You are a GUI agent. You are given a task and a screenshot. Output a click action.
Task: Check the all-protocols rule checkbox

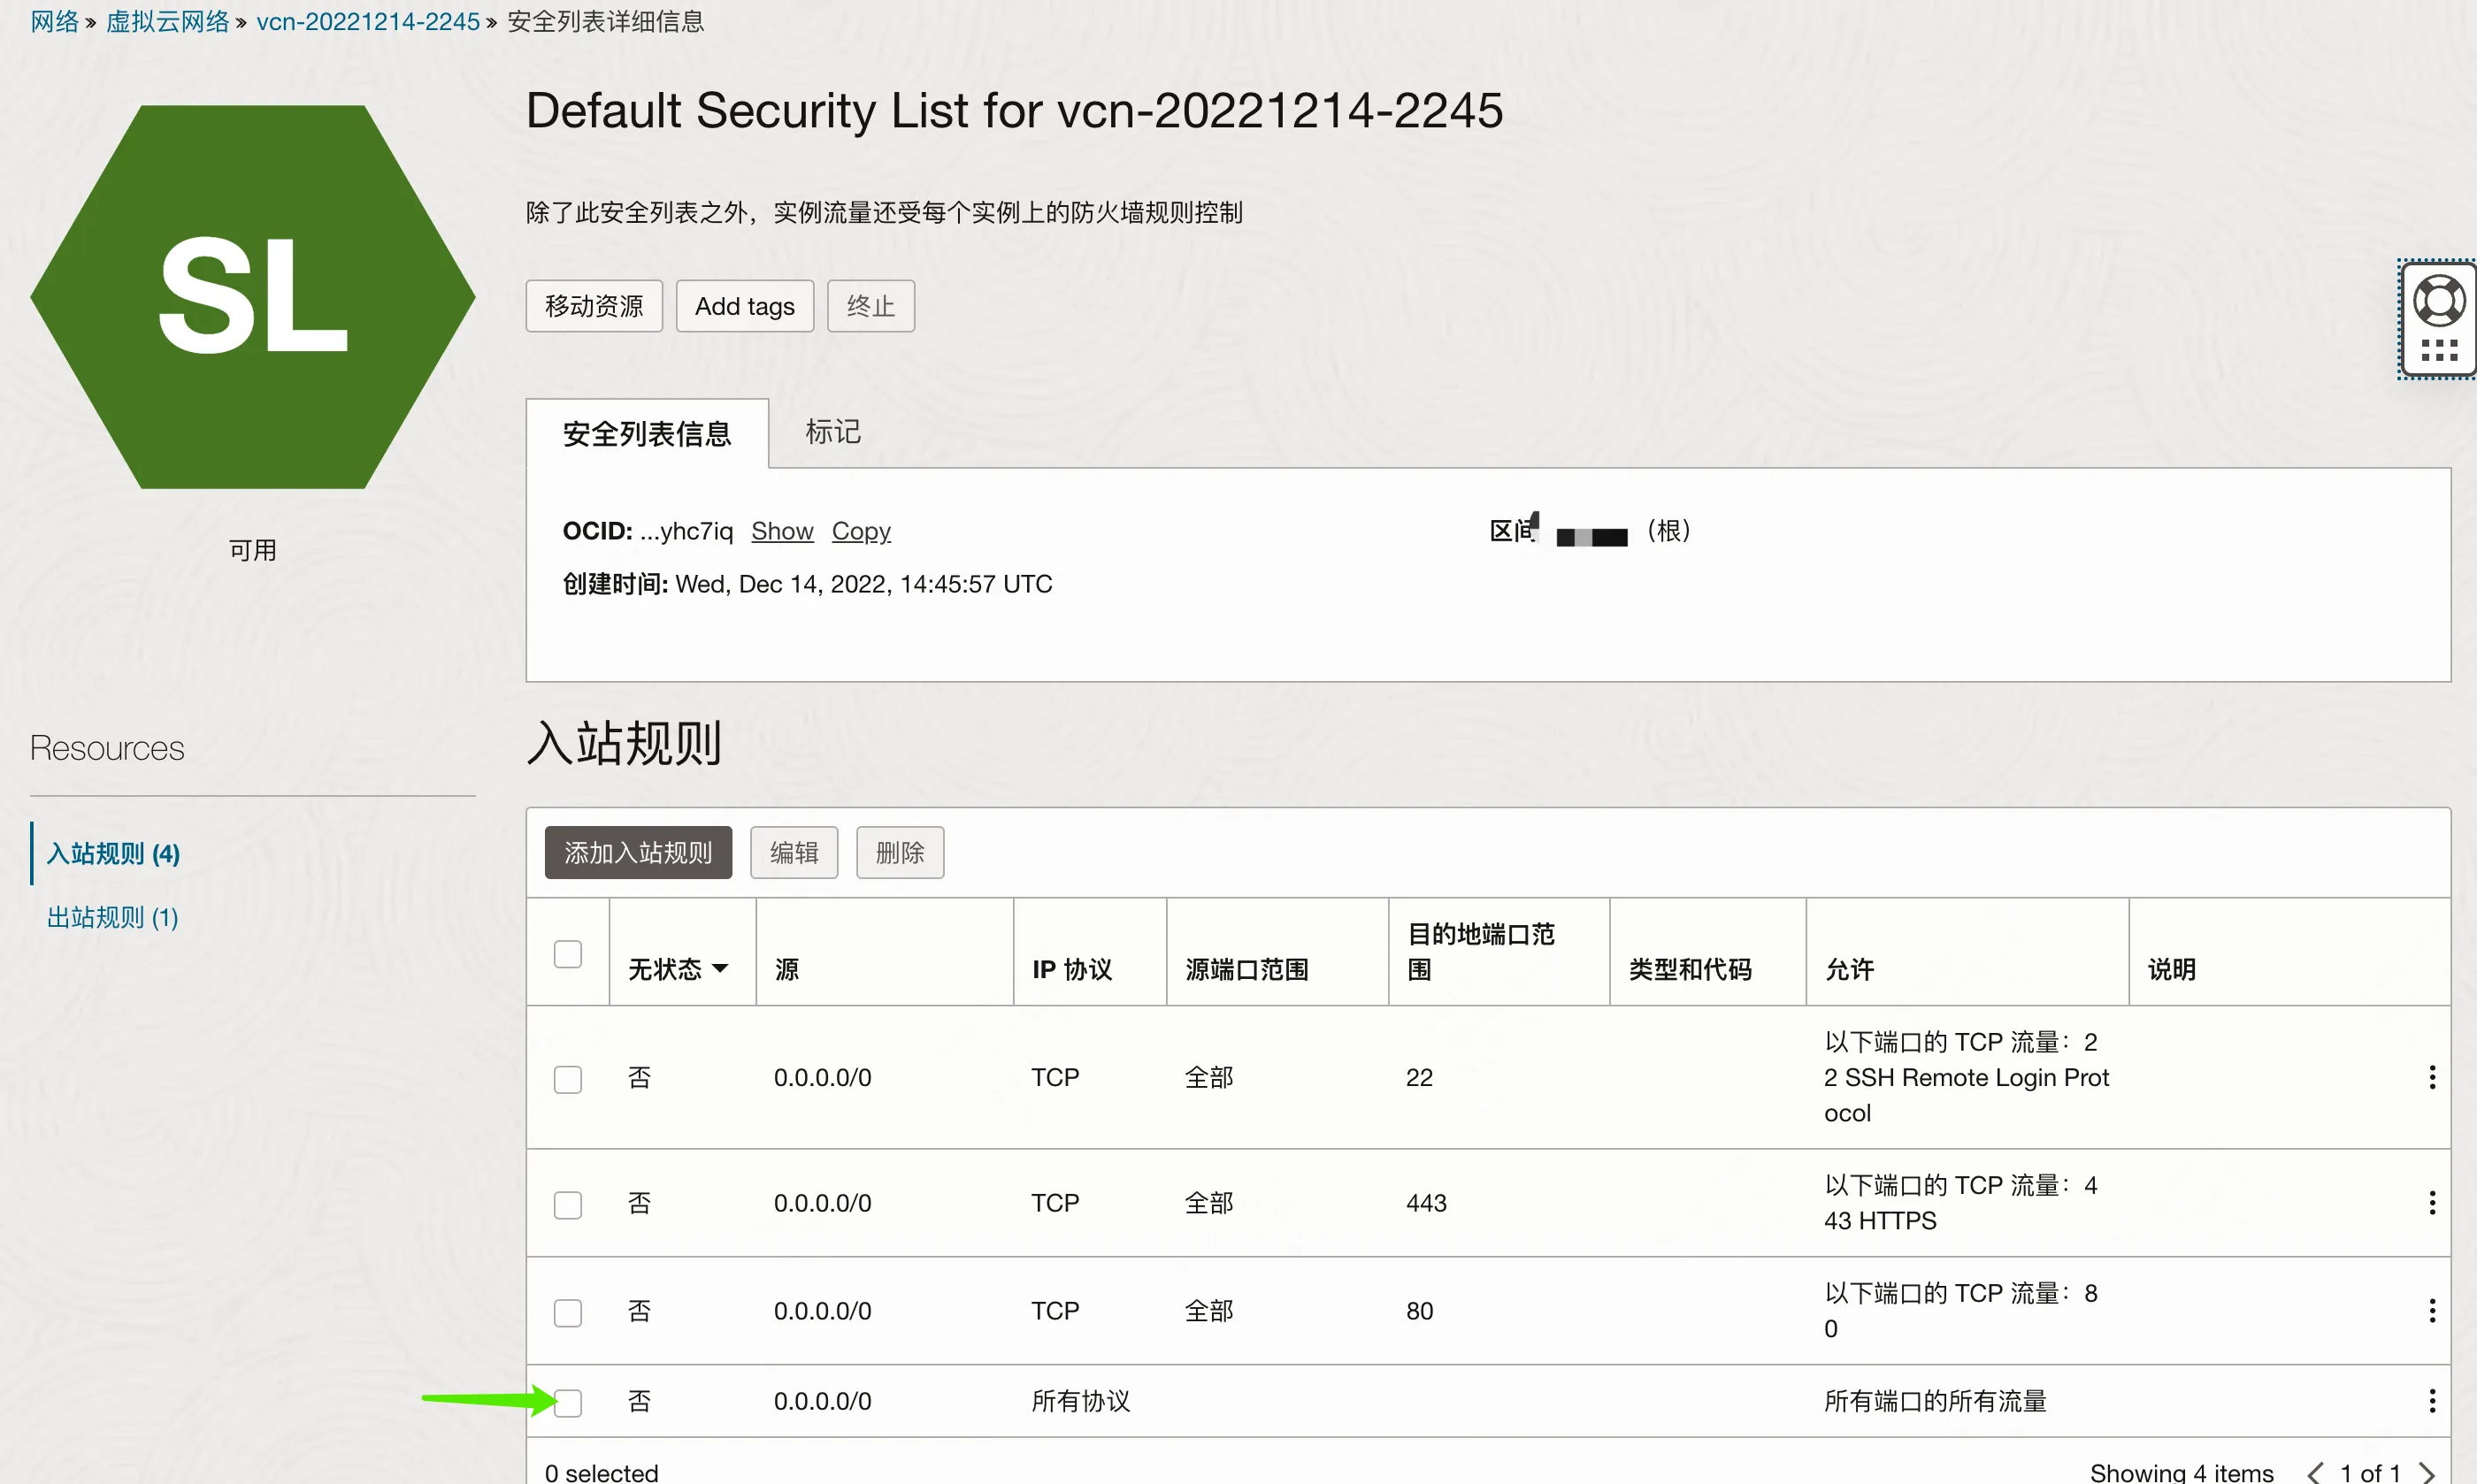567,1402
